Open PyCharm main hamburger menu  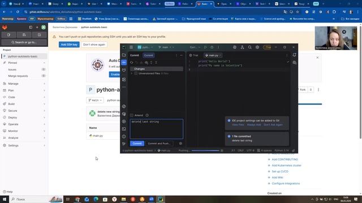coord(131,47)
